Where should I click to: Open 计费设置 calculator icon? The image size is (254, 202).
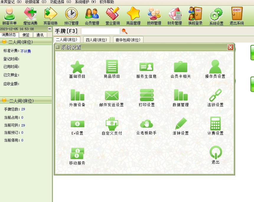215,124
